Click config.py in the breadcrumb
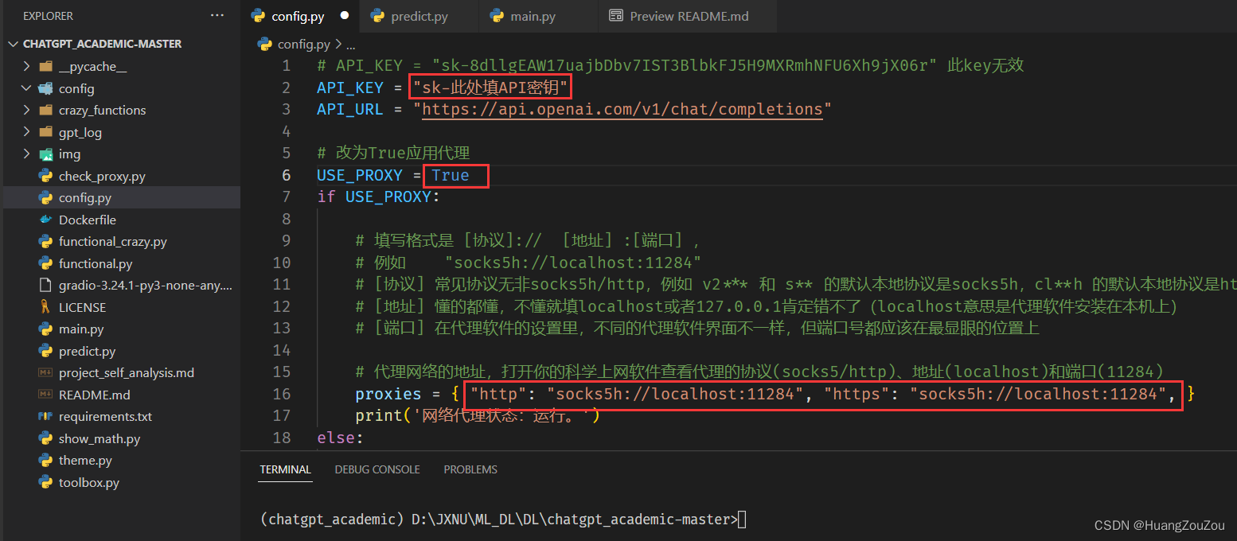The width and height of the screenshot is (1237, 541). 304,45
